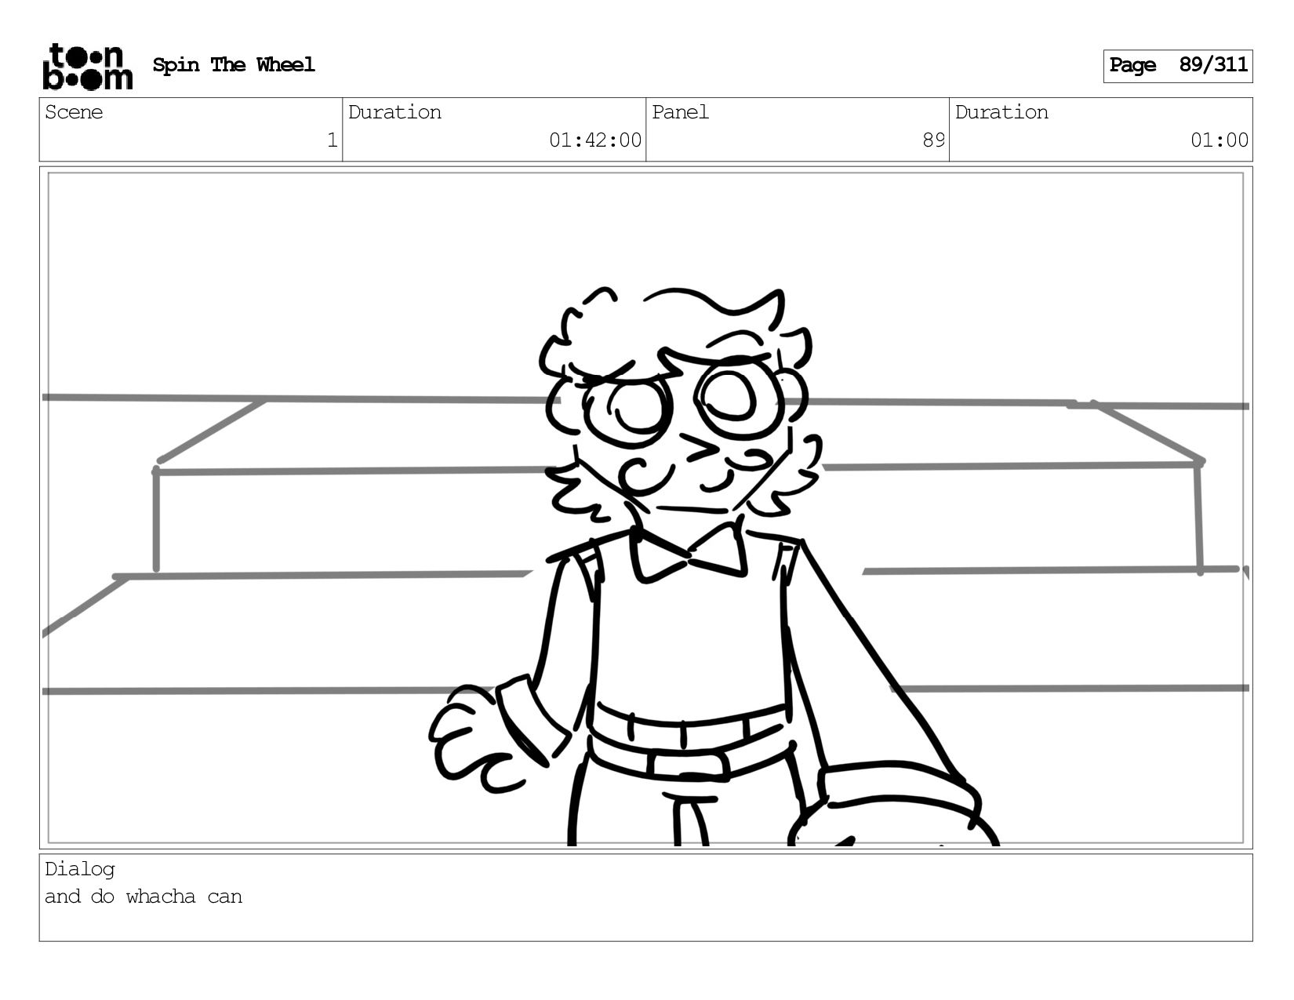Screen dimensions: 1294x1000
Task: Select the panel number value '89'
Action: tap(933, 140)
